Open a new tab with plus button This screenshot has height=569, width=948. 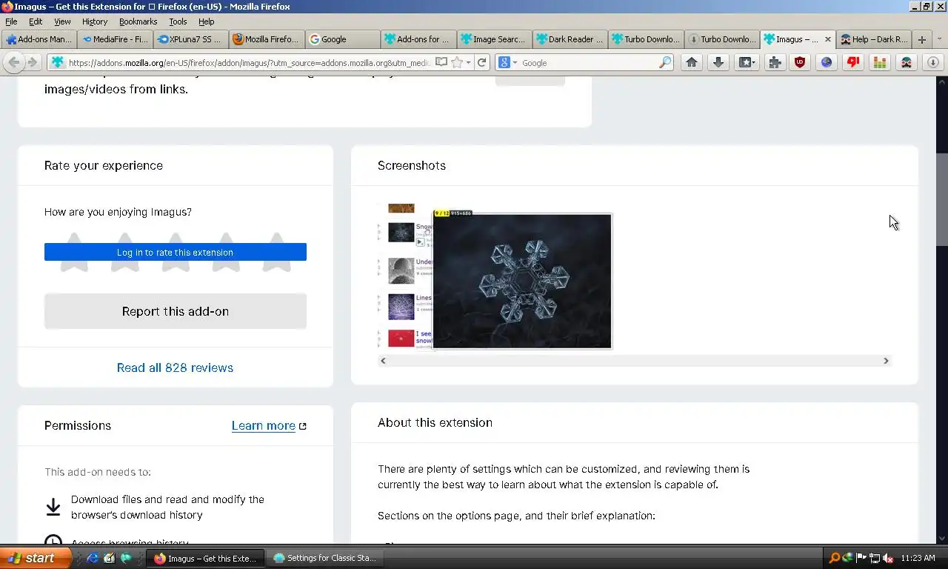pyautogui.click(x=921, y=39)
